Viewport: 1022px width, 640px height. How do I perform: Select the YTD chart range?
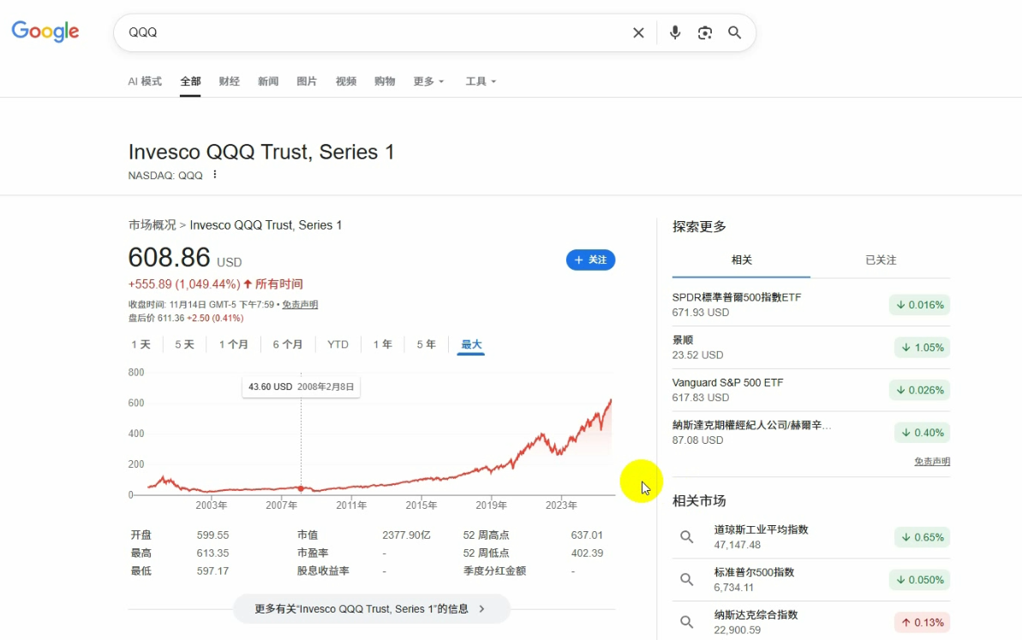338,344
